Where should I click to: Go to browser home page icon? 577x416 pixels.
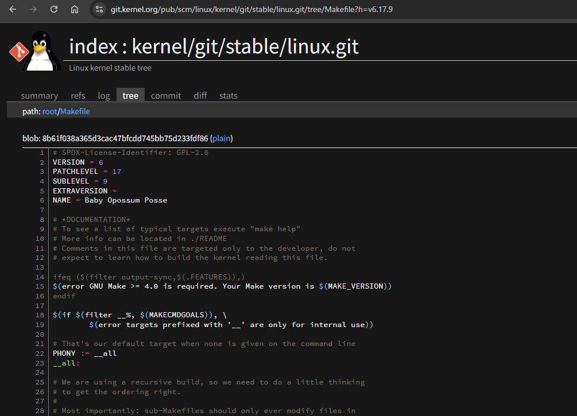(x=75, y=9)
